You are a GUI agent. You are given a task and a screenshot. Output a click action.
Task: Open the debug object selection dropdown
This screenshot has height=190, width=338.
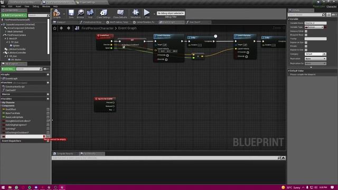coord(171,13)
